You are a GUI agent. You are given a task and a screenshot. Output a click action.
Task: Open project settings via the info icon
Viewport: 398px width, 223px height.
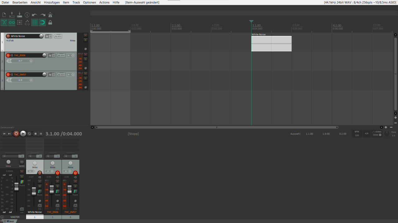(x=27, y=15)
